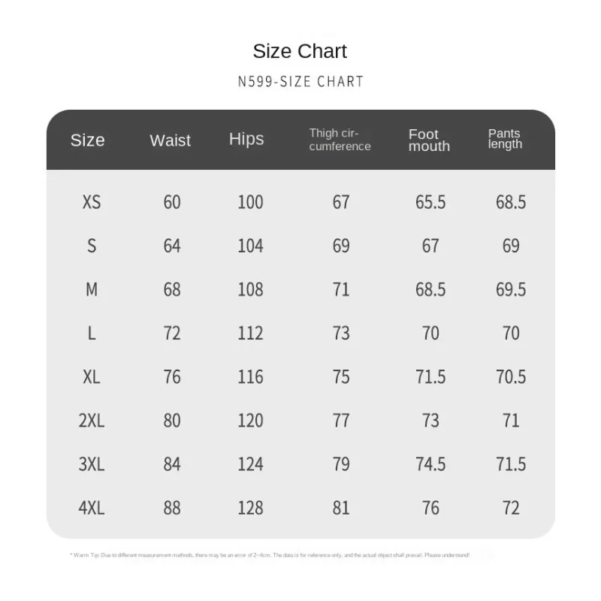Click thigh value 79 for 3XL
The height and width of the screenshot is (601, 601).
pos(341,464)
